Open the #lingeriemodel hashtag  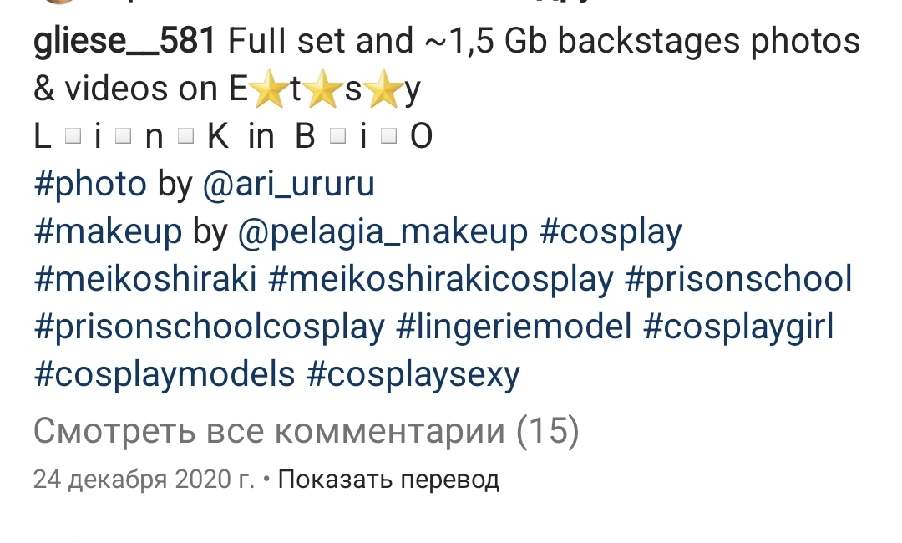click(x=514, y=327)
